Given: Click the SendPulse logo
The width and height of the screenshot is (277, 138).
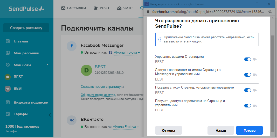Looking at the screenshot, I should (x=26, y=9).
